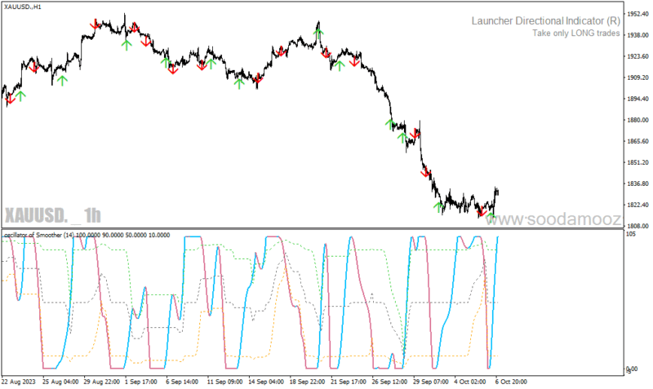Click the Launcher Directional Indicator (R) title
Screen dimensions: 653x389
pos(545,21)
